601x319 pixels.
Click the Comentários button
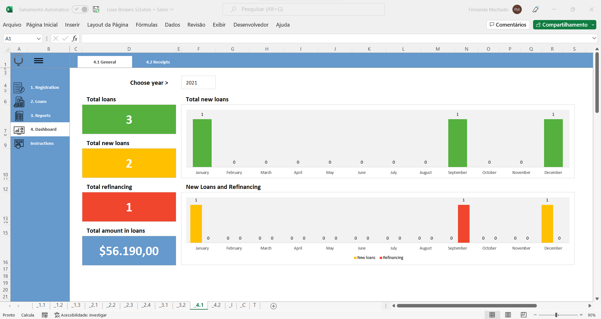[508, 25]
